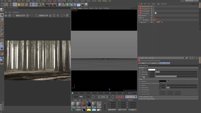The width and height of the screenshot is (201, 113).
Task: Click the undo arrow in the top toolbar
Action: click(3, 4)
